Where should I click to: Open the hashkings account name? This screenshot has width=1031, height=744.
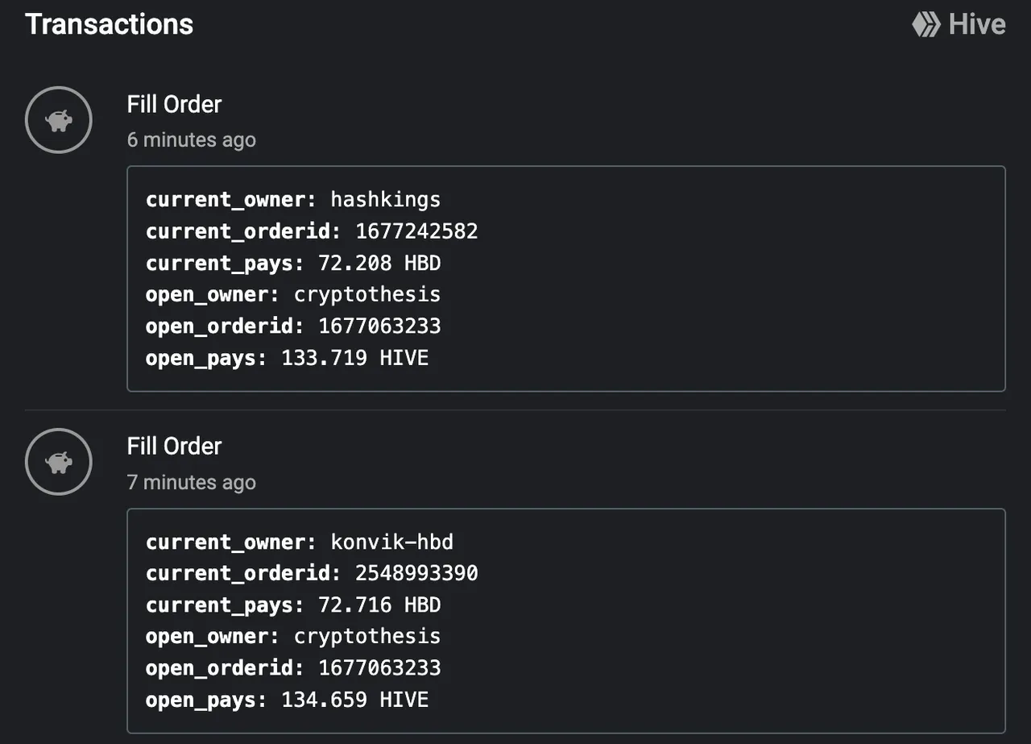click(x=386, y=199)
